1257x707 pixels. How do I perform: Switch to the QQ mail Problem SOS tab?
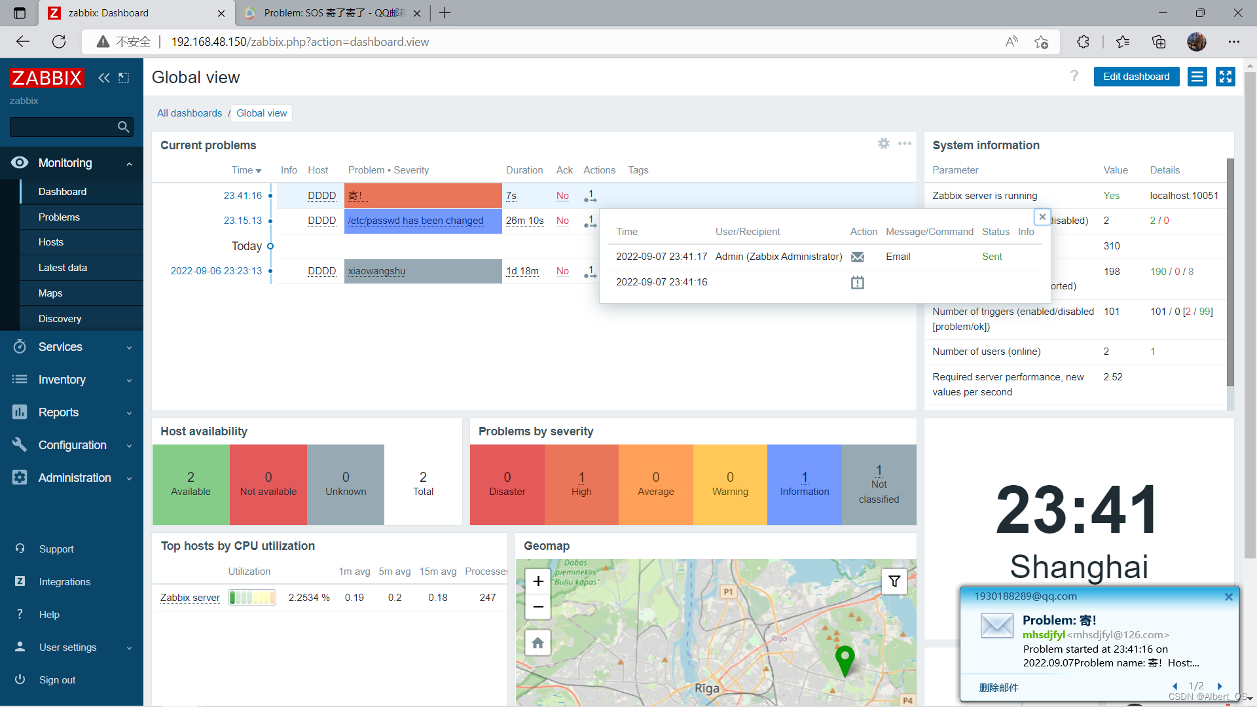click(332, 13)
